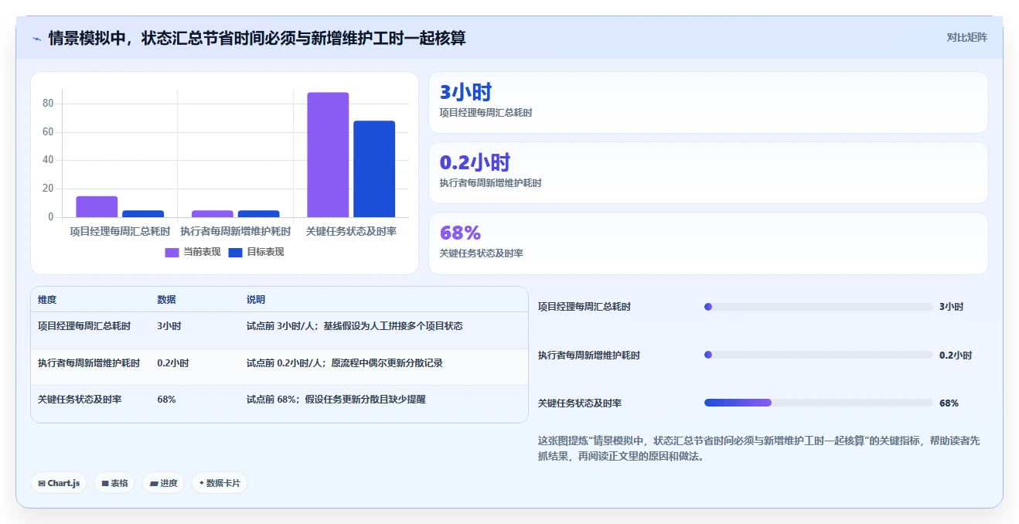Select table cell 关键任务状态及时率

tap(80, 400)
